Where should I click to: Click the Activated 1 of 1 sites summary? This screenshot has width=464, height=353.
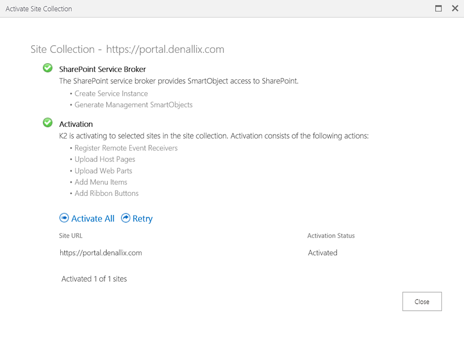(x=94, y=279)
